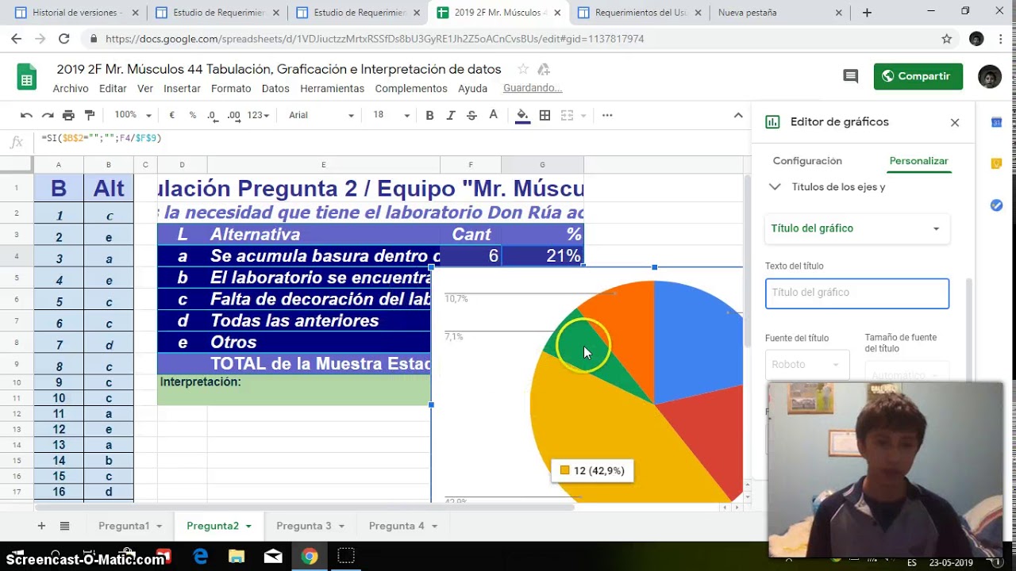The image size is (1016, 571).
Task: Reload the page in browser
Action: [63, 39]
